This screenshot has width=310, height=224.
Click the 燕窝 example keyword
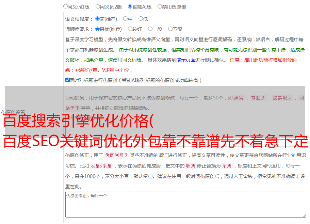(239, 98)
